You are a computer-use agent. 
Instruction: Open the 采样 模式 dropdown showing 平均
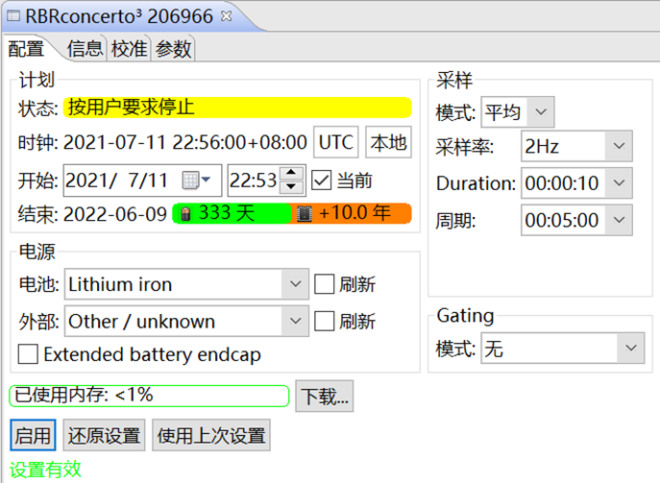pos(518,112)
